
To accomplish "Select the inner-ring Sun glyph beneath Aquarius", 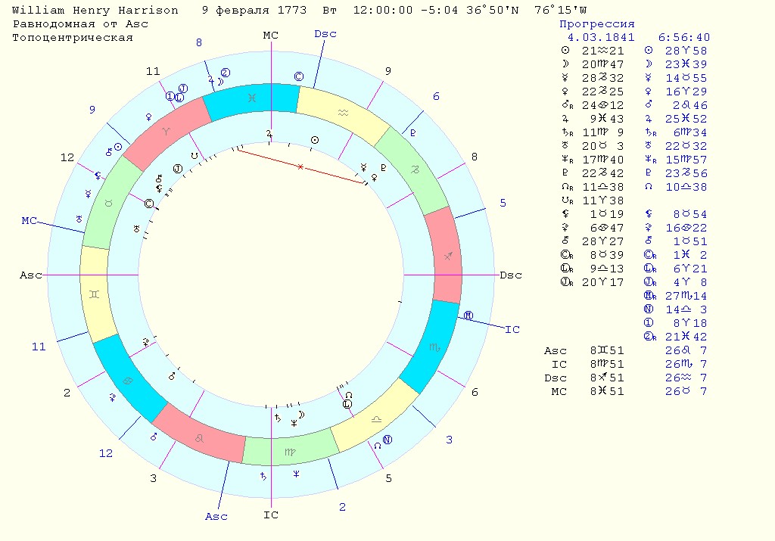I will tap(314, 140).
